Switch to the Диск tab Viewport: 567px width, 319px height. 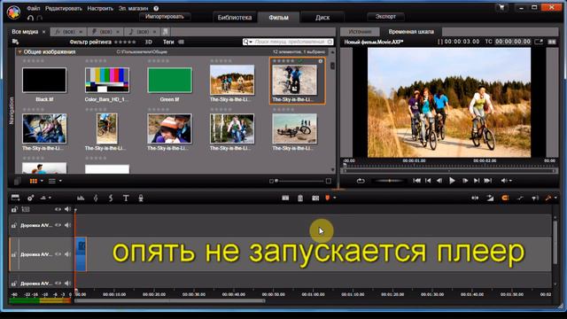point(322,18)
